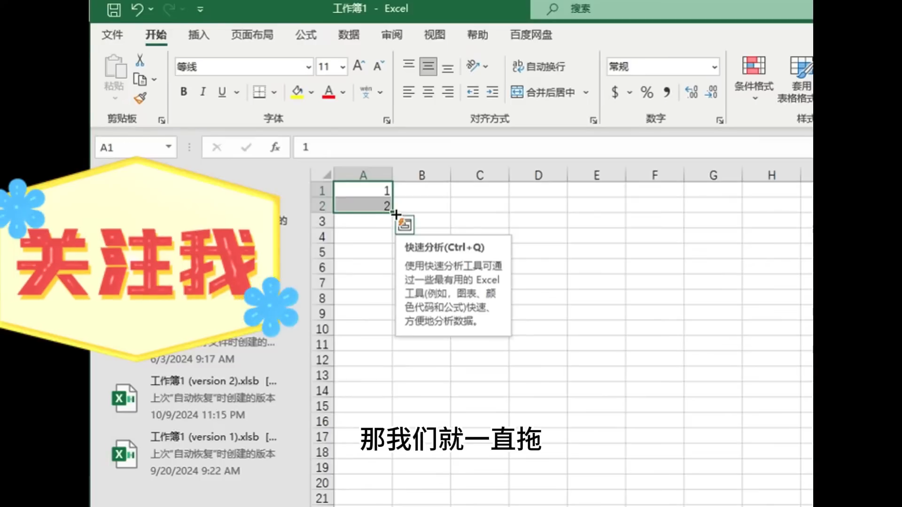The height and width of the screenshot is (507, 902).
Task: Open the 字体 dialog launcher
Action: tap(387, 121)
